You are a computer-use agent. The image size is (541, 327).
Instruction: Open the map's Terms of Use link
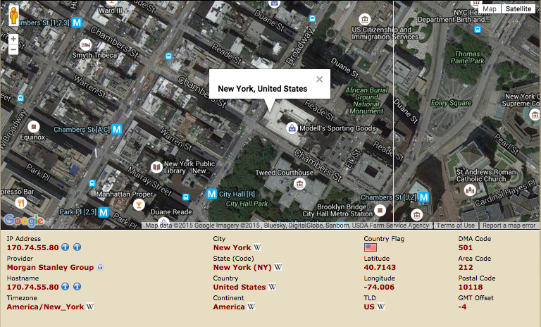pyautogui.click(x=456, y=226)
